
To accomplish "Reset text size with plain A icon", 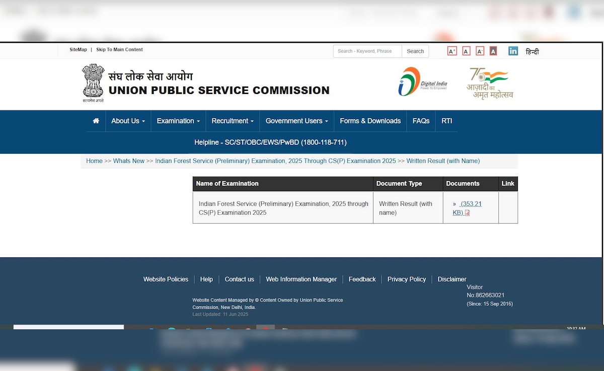I will pos(466,51).
